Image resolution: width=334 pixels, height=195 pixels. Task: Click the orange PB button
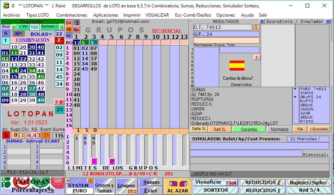coord(69,30)
